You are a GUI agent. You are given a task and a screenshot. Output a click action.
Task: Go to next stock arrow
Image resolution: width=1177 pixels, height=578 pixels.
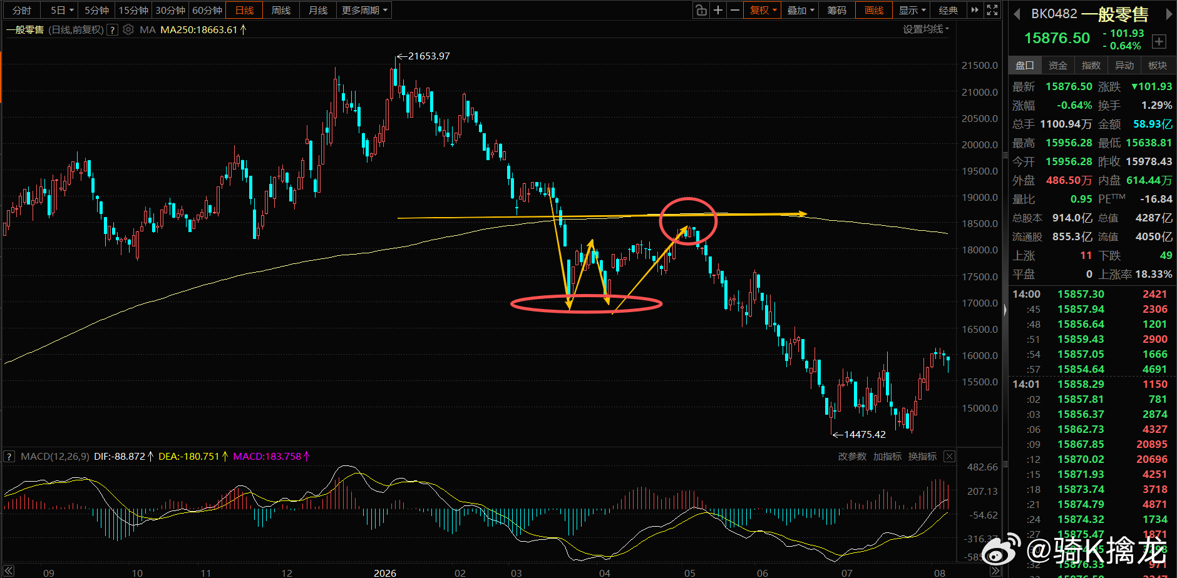[x=1168, y=14]
